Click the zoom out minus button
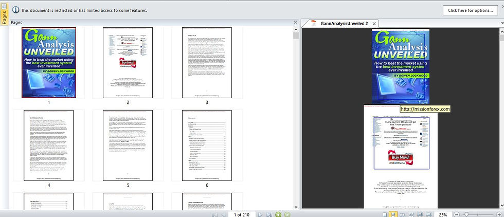This screenshot has height=217, width=504. [457, 214]
